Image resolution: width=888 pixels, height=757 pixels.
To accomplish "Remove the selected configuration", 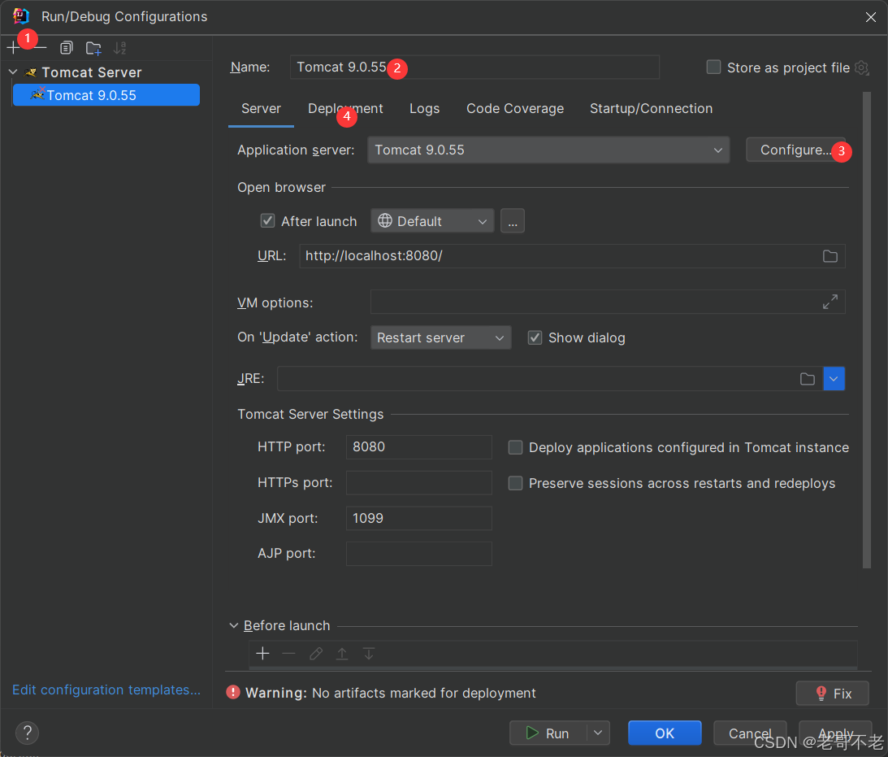I will click(40, 48).
